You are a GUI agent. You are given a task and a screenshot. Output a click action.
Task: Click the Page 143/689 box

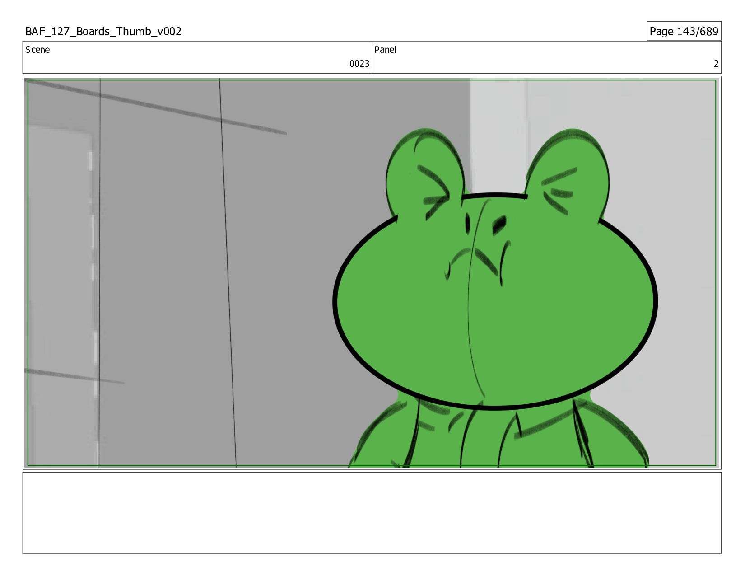point(684,31)
